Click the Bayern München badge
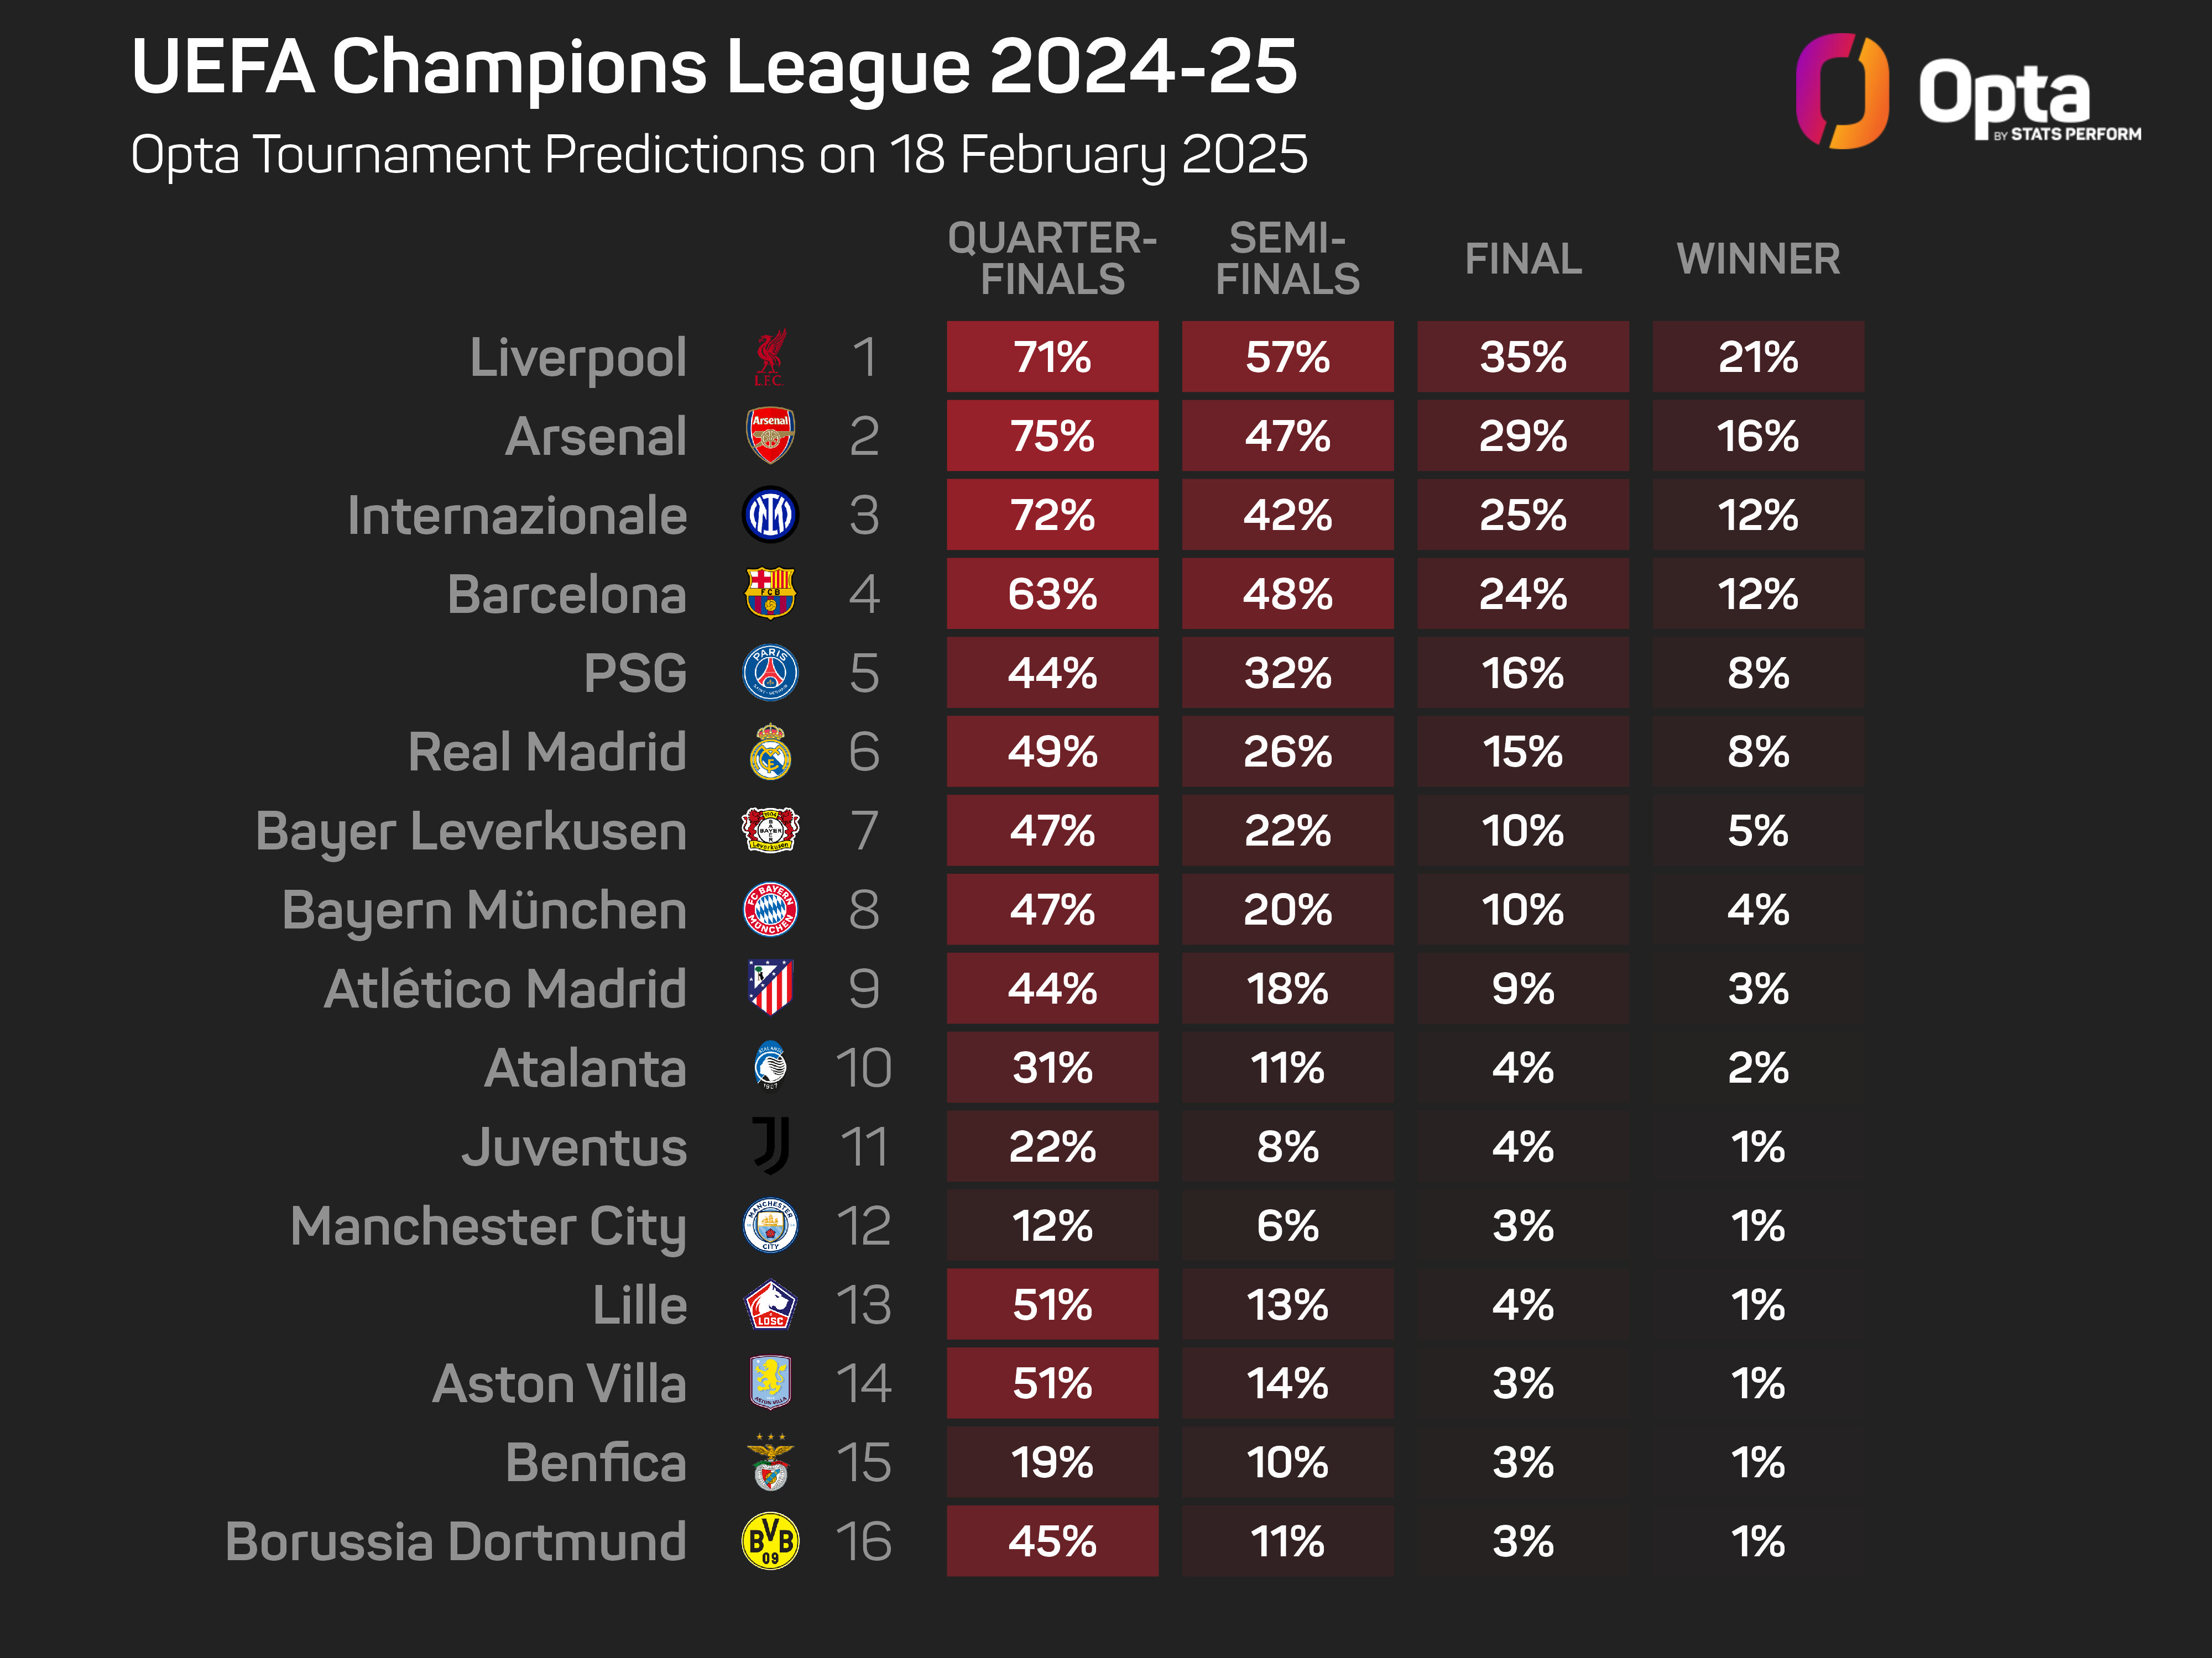 pyautogui.click(x=770, y=910)
